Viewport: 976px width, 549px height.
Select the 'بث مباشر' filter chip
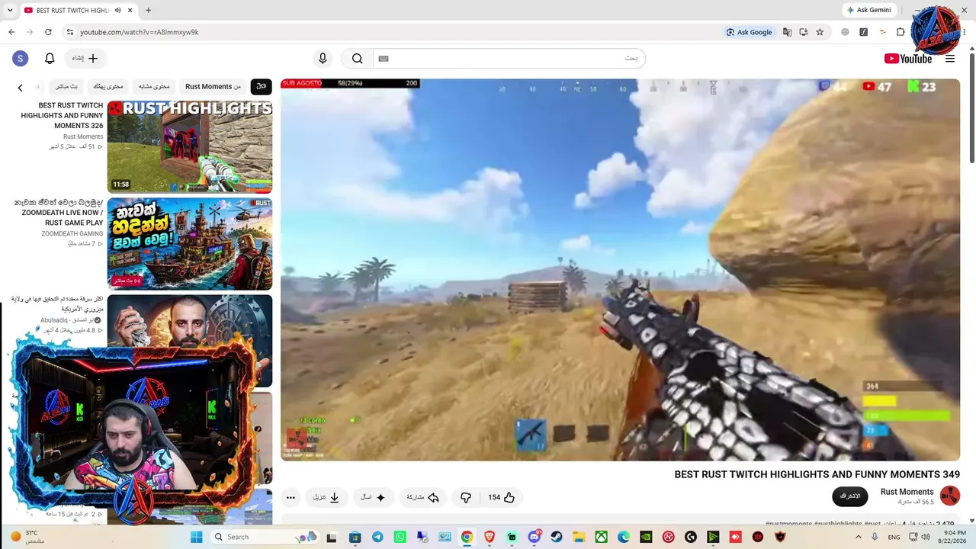click(66, 87)
